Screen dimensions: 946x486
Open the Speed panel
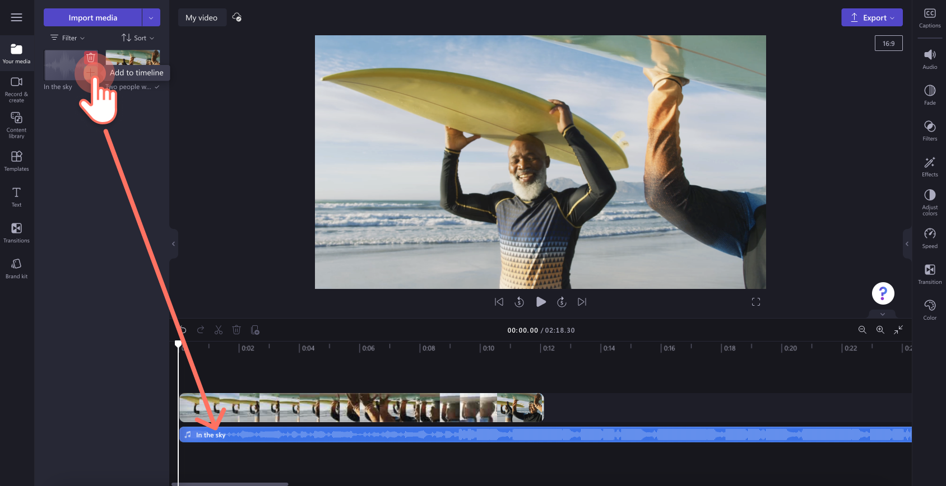pos(930,238)
